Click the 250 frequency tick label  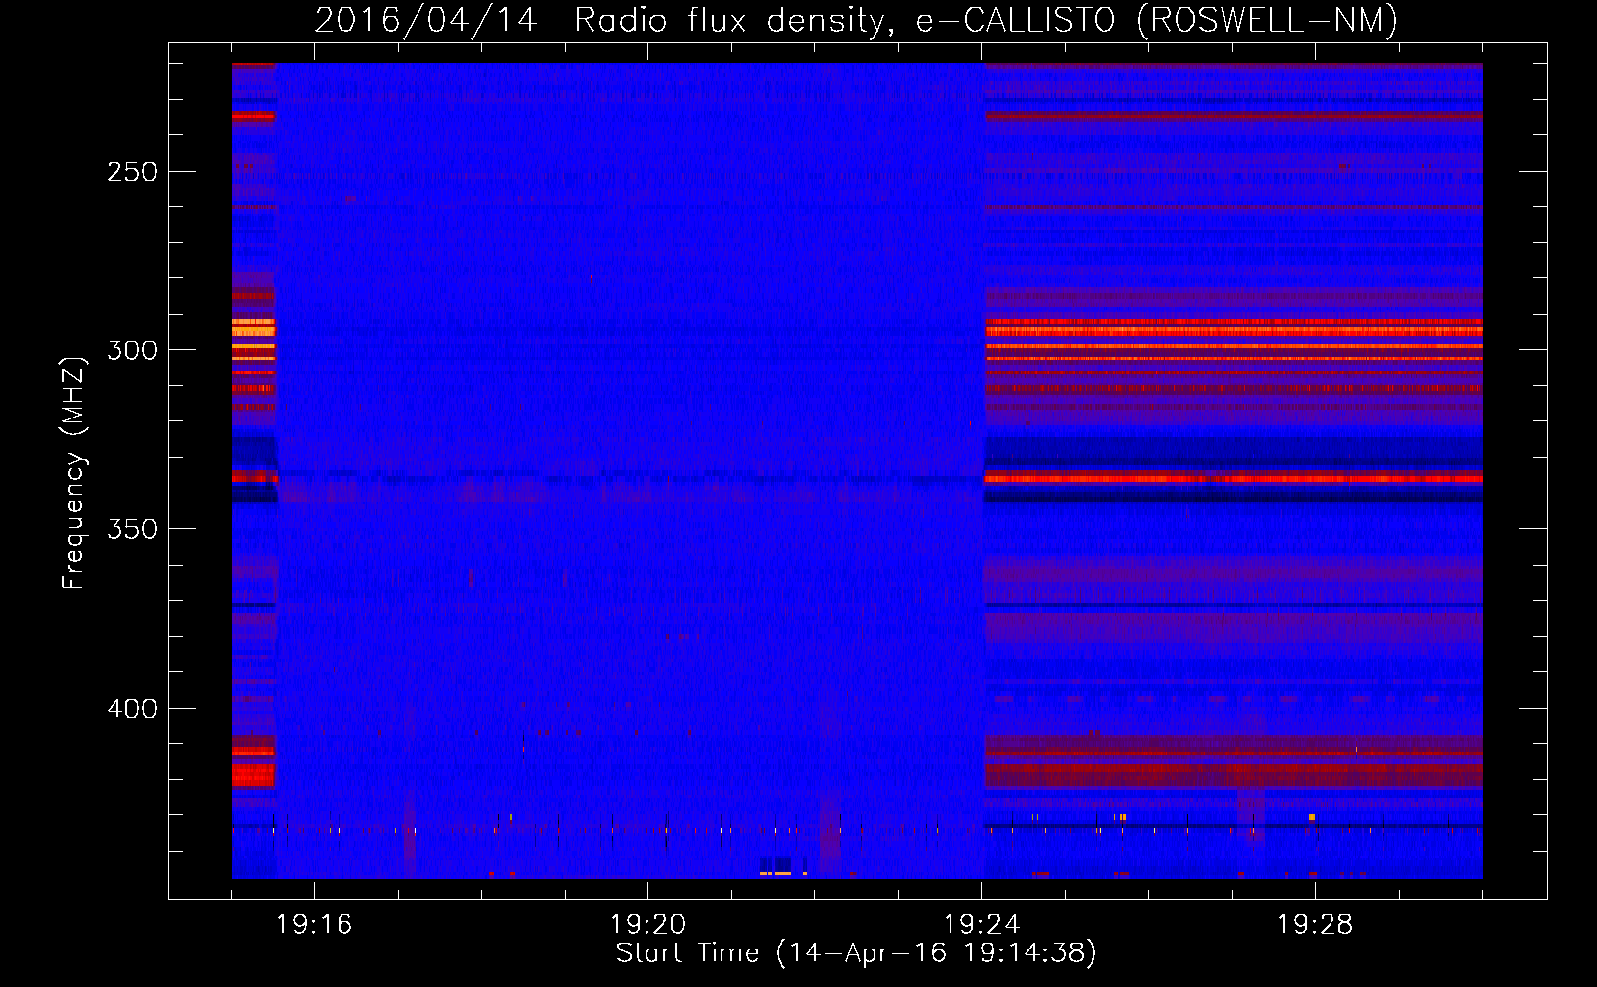tap(132, 172)
